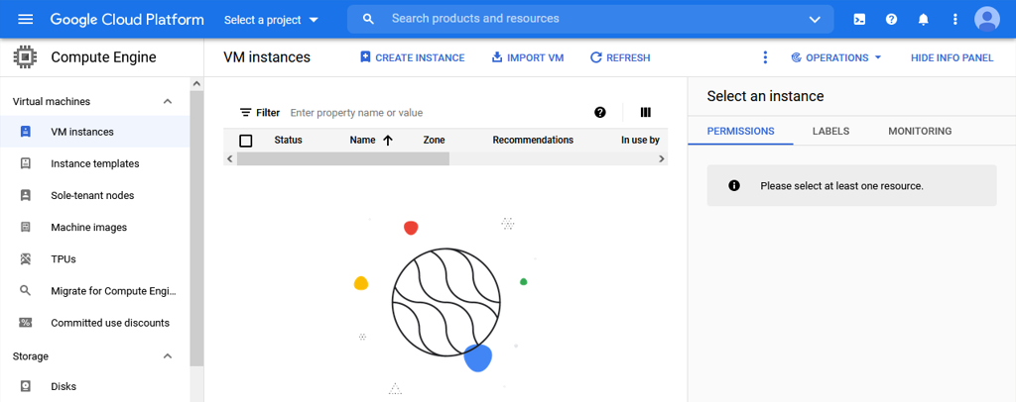The height and width of the screenshot is (402, 1016).
Task: Click the Migrate for Compute Engine icon
Action: (25, 291)
